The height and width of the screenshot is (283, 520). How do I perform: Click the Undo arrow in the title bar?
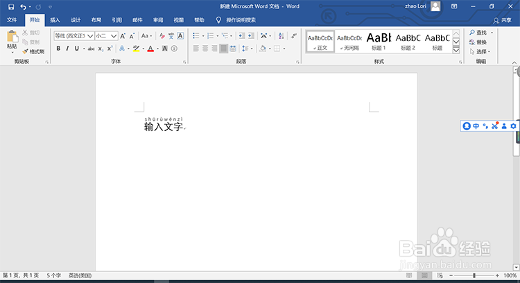click(x=23, y=7)
